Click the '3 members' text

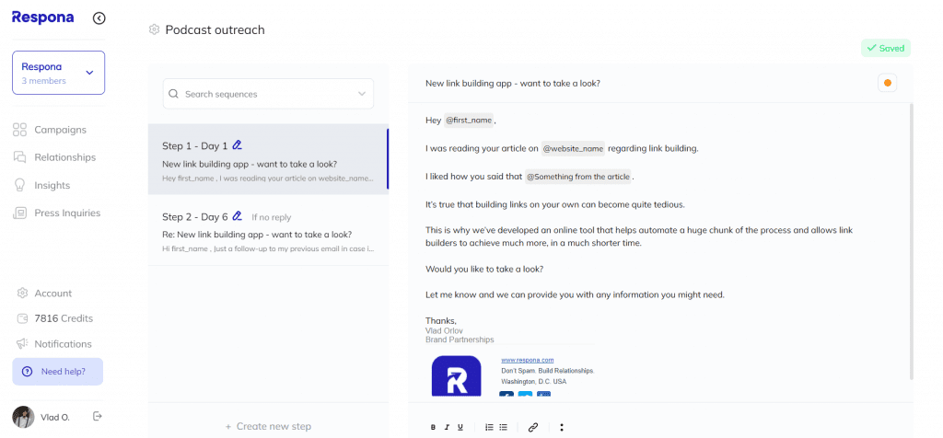click(x=44, y=80)
